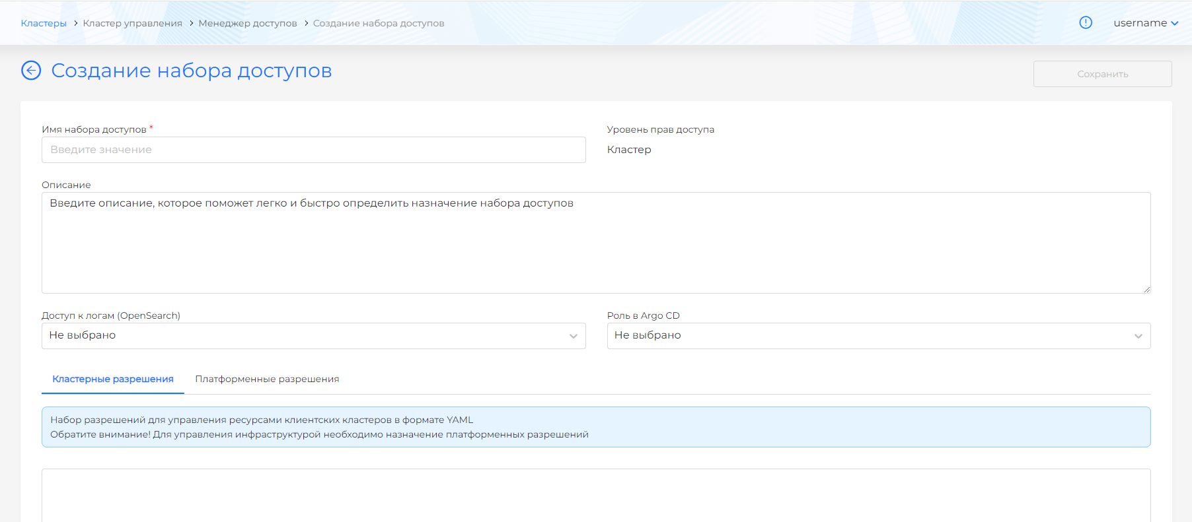
Task: Navigate to Кластеры breadcrumb link
Action: pyautogui.click(x=44, y=23)
